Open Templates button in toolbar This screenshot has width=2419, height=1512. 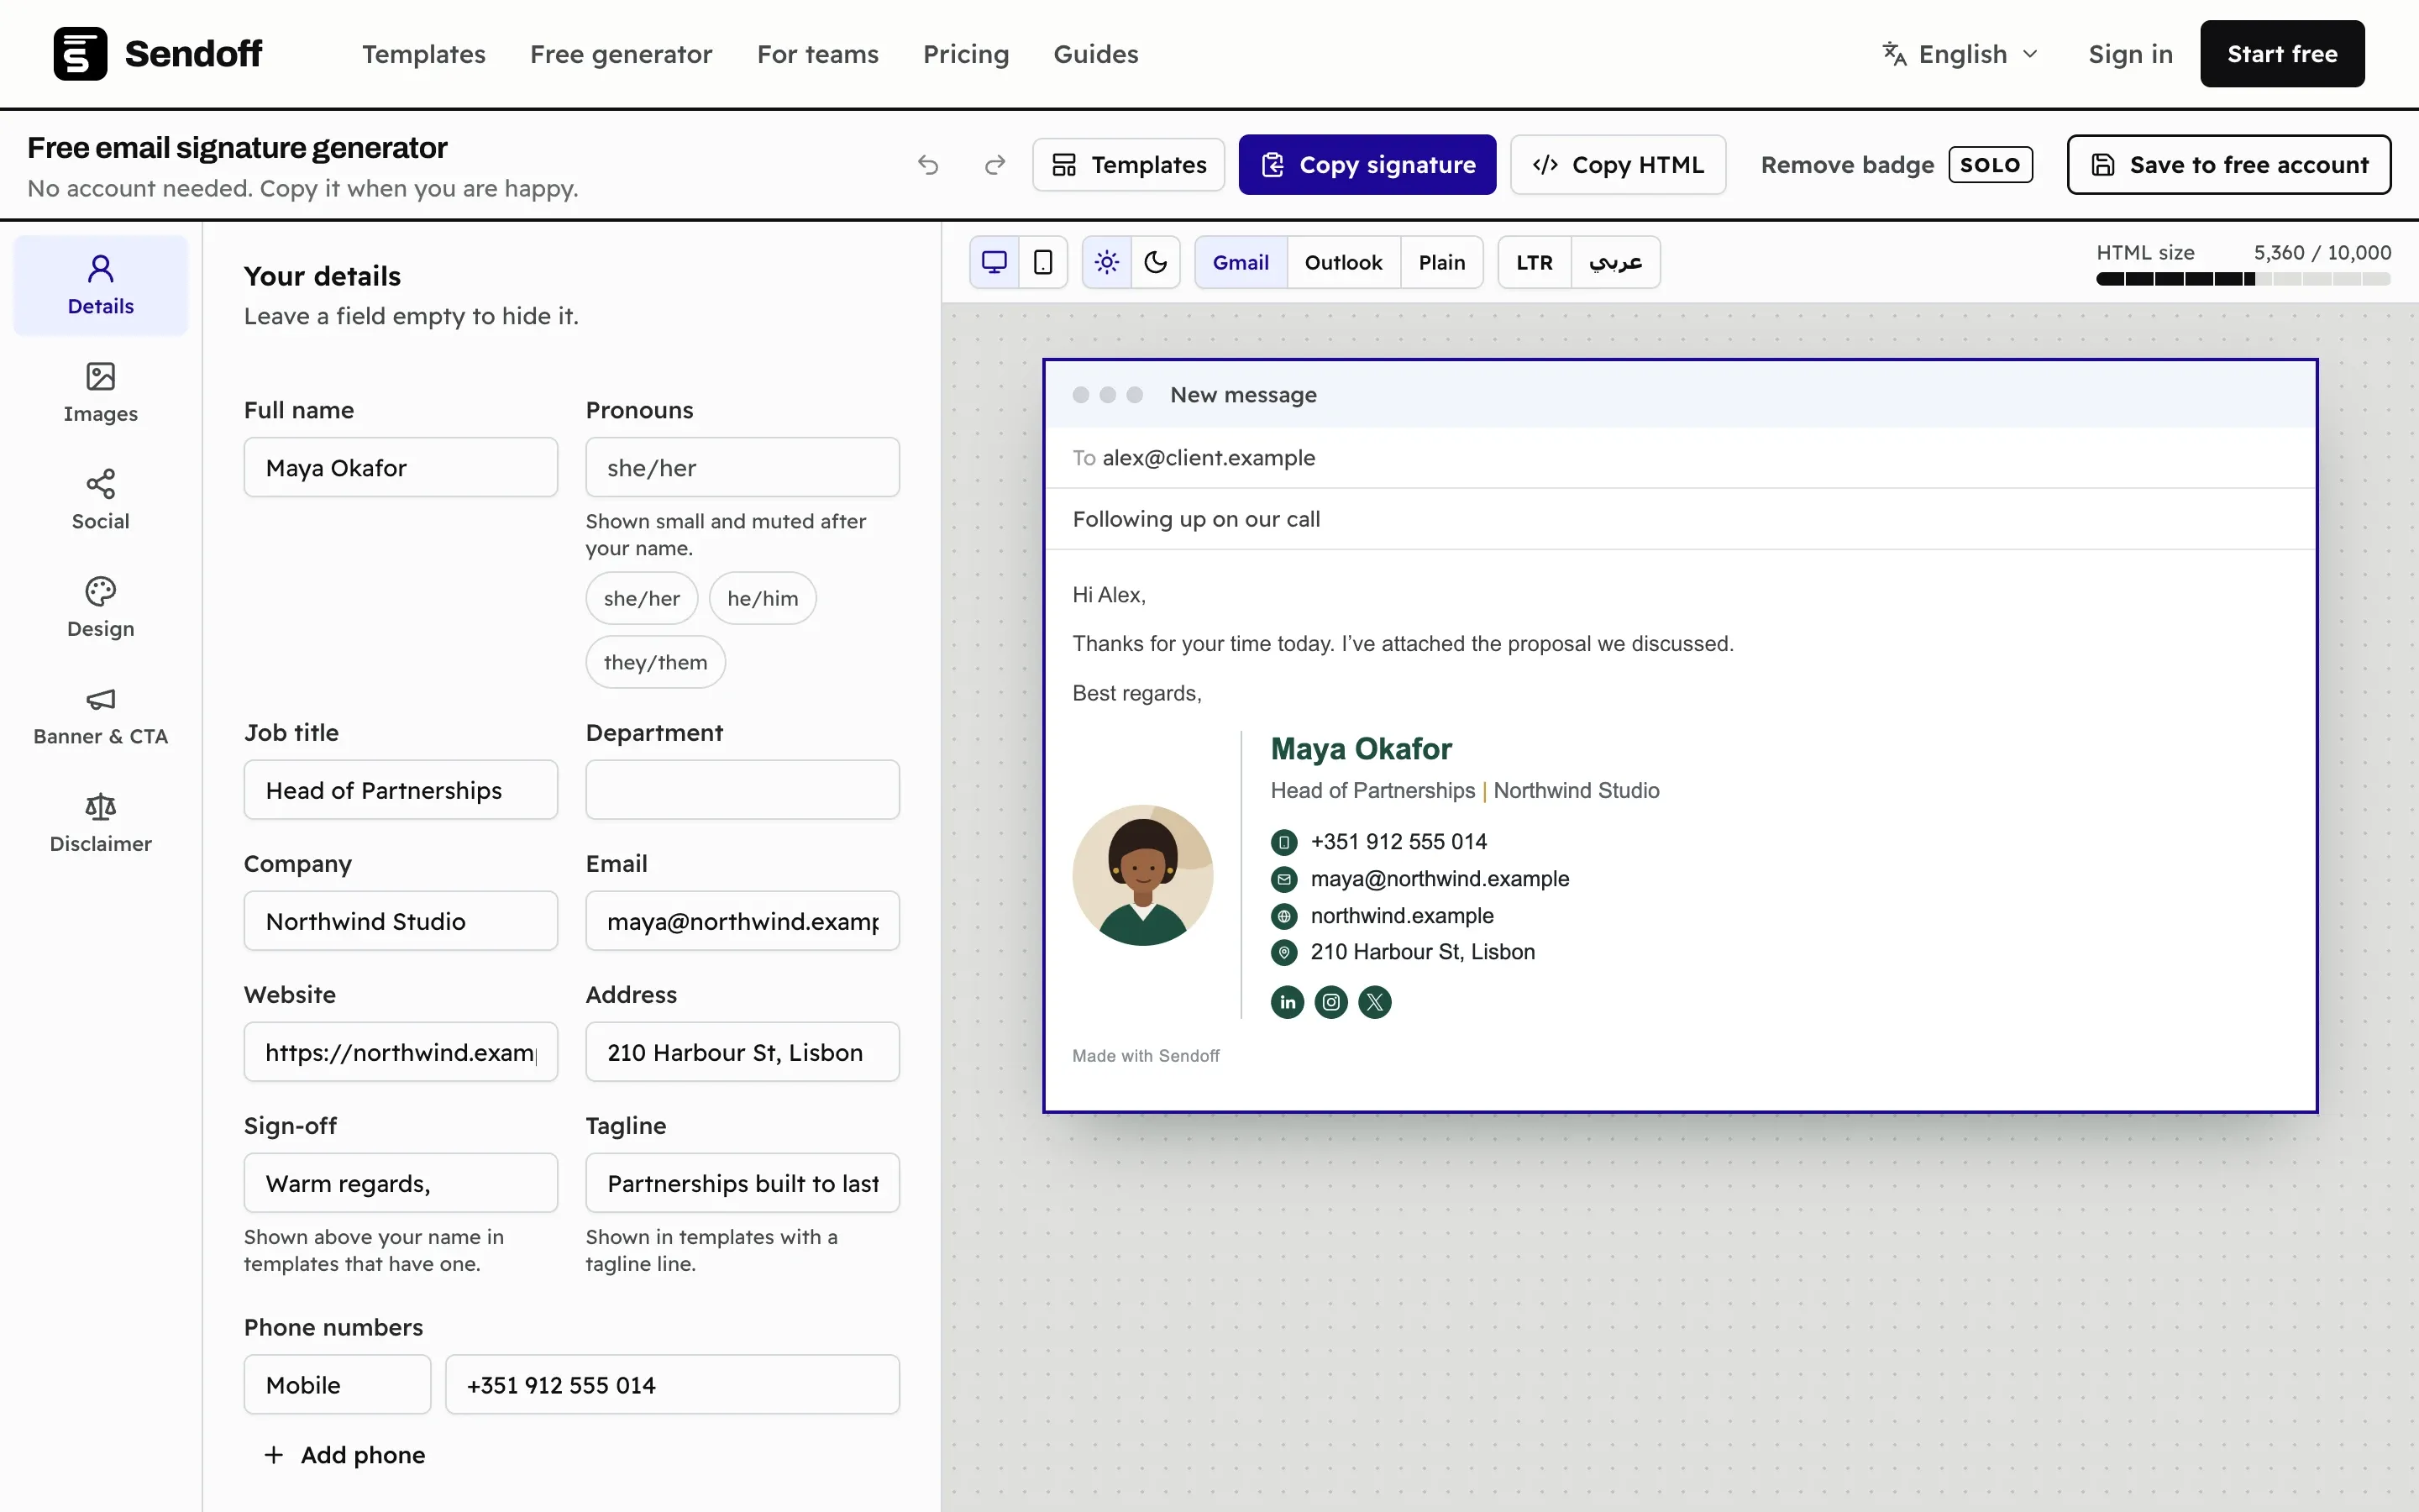[x=1129, y=165]
